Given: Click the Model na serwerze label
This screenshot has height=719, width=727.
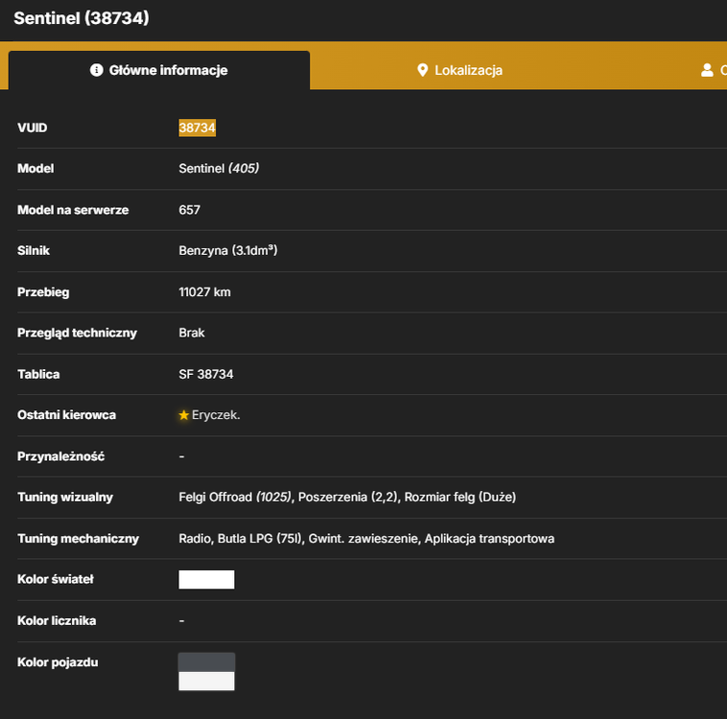Looking at the screenshot, I should pos(73,210).
